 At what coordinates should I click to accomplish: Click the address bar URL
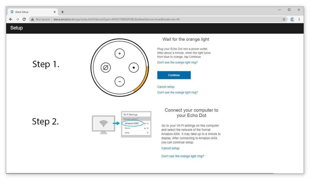point(117,19)
